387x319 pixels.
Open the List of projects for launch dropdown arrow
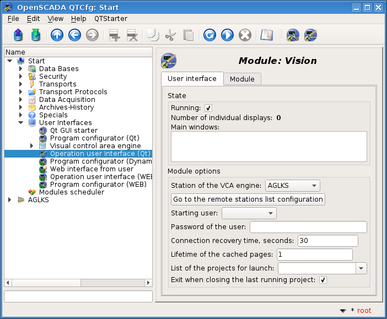tap(361, 268)
